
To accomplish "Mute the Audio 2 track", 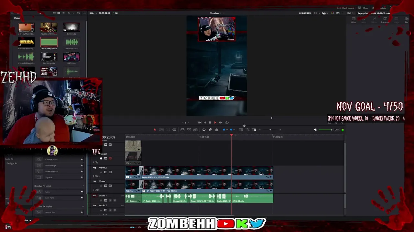I will pos(114,210).
